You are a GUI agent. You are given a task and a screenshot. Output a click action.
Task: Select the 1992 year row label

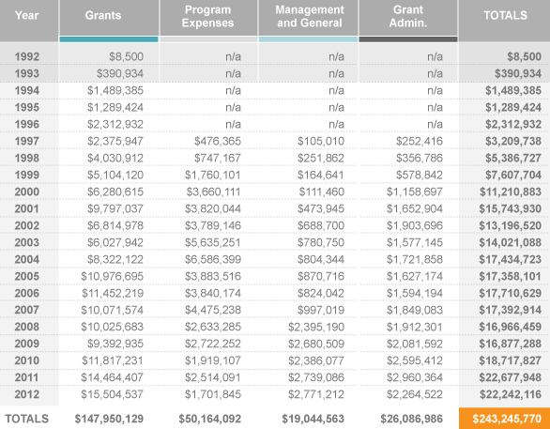[x=26, y=56]
